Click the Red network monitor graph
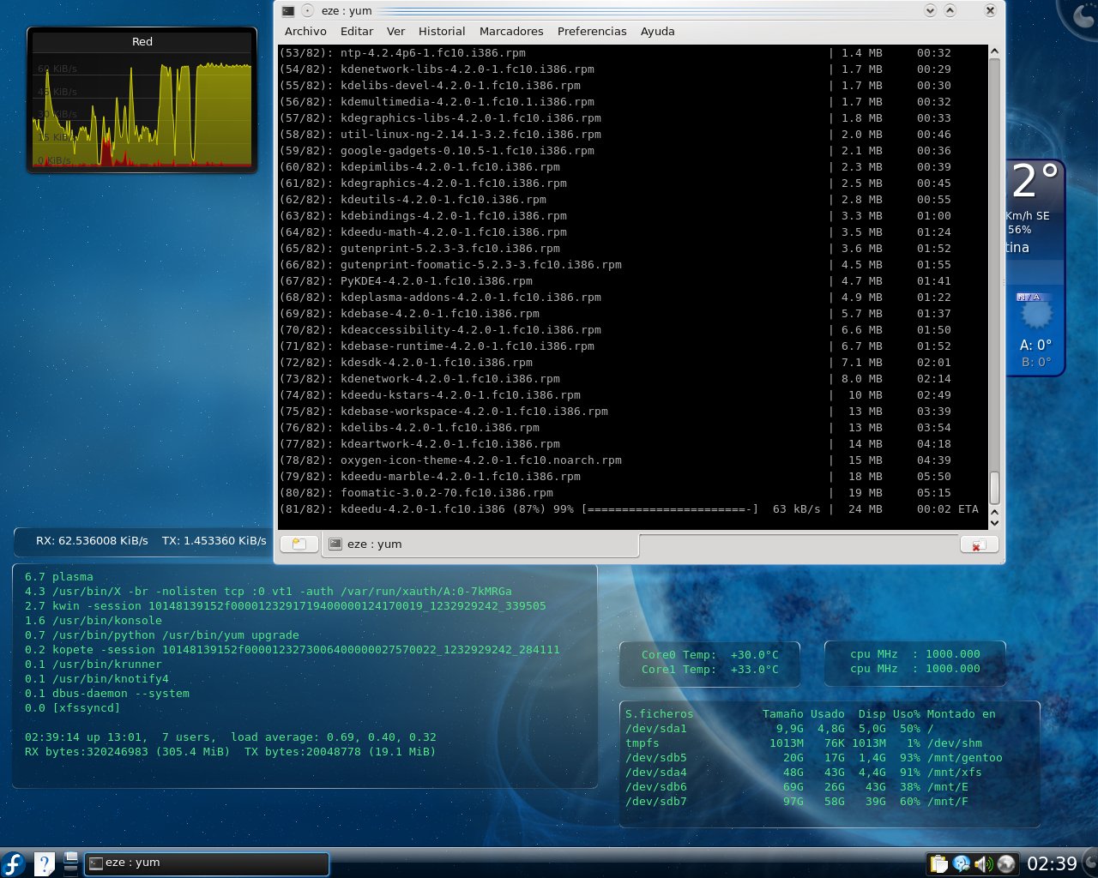Viewport: 1098px width, 878px height. coord(142,100)
